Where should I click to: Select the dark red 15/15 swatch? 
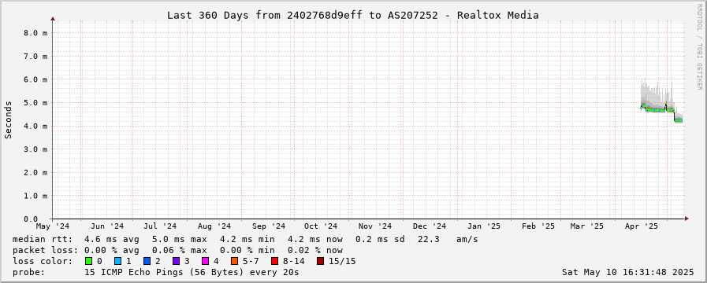(x=320, y=261)
